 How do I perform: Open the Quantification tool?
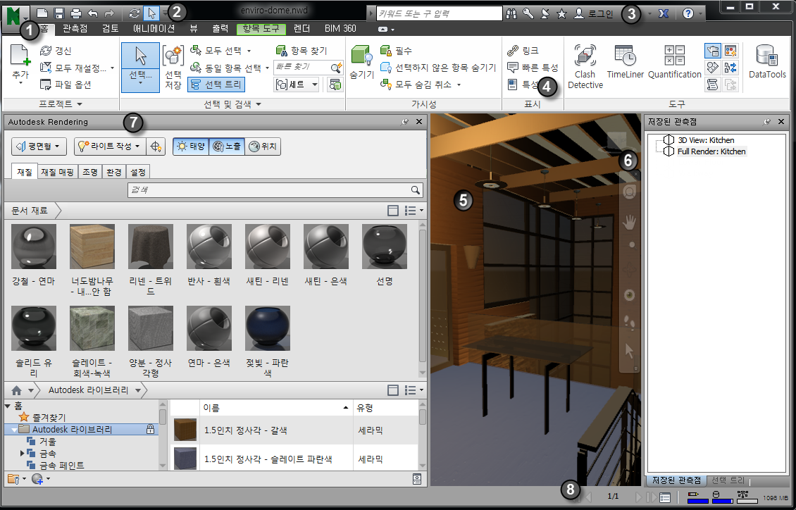point(675,62)
